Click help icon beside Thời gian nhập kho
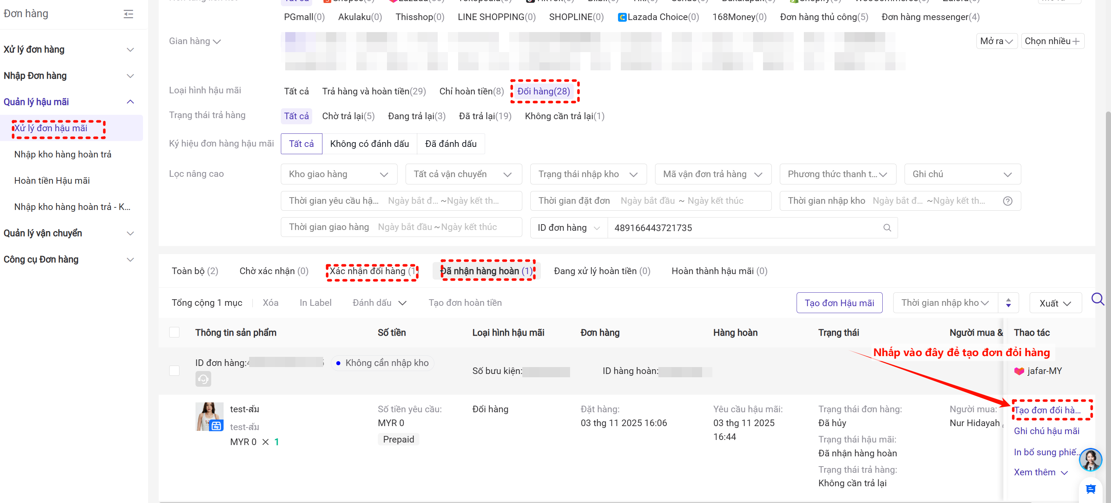The width and height of the screenshot is (1111, 503). [x=1007, y=201]
